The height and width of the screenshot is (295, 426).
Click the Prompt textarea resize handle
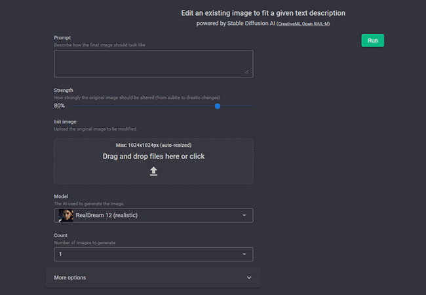pos(246,71)
